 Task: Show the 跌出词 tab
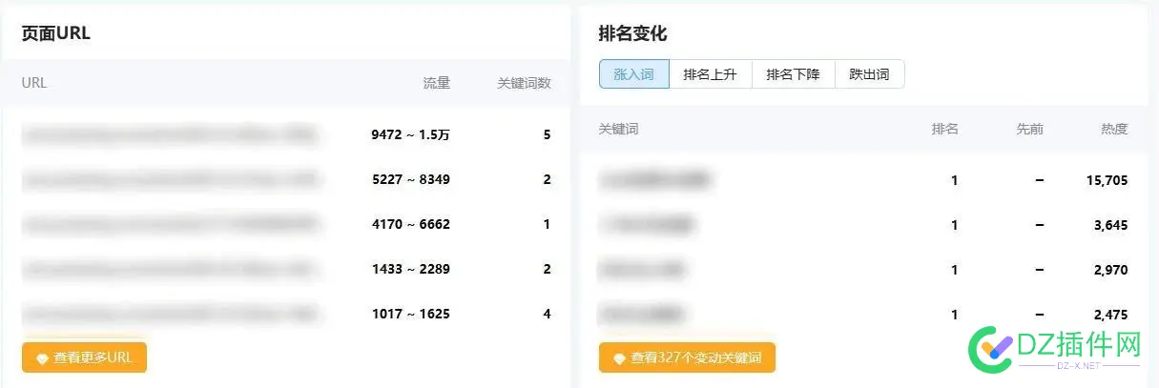pyautogui.click(x=869, y=74)
